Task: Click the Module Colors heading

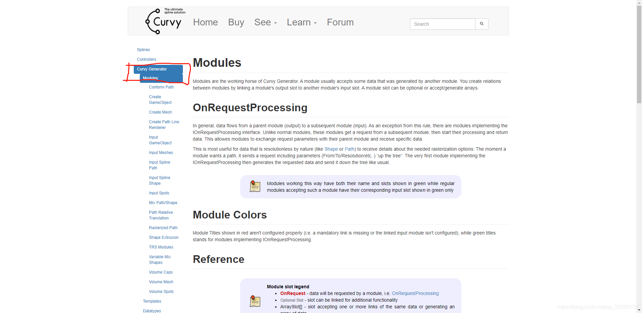Action: [x=230, y=215]
